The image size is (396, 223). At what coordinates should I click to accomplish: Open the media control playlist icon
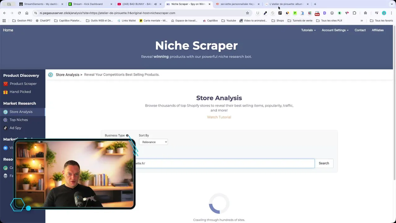pyautogui.click(x=377, y=13)
